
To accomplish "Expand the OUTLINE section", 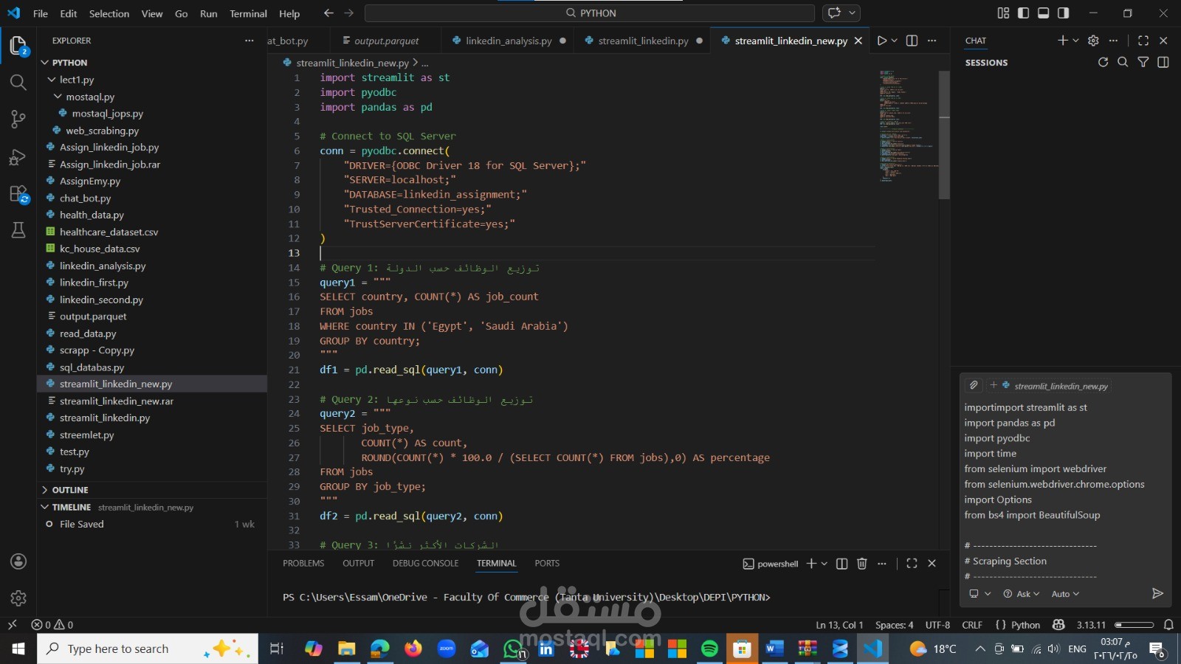I will coord(70,490).
